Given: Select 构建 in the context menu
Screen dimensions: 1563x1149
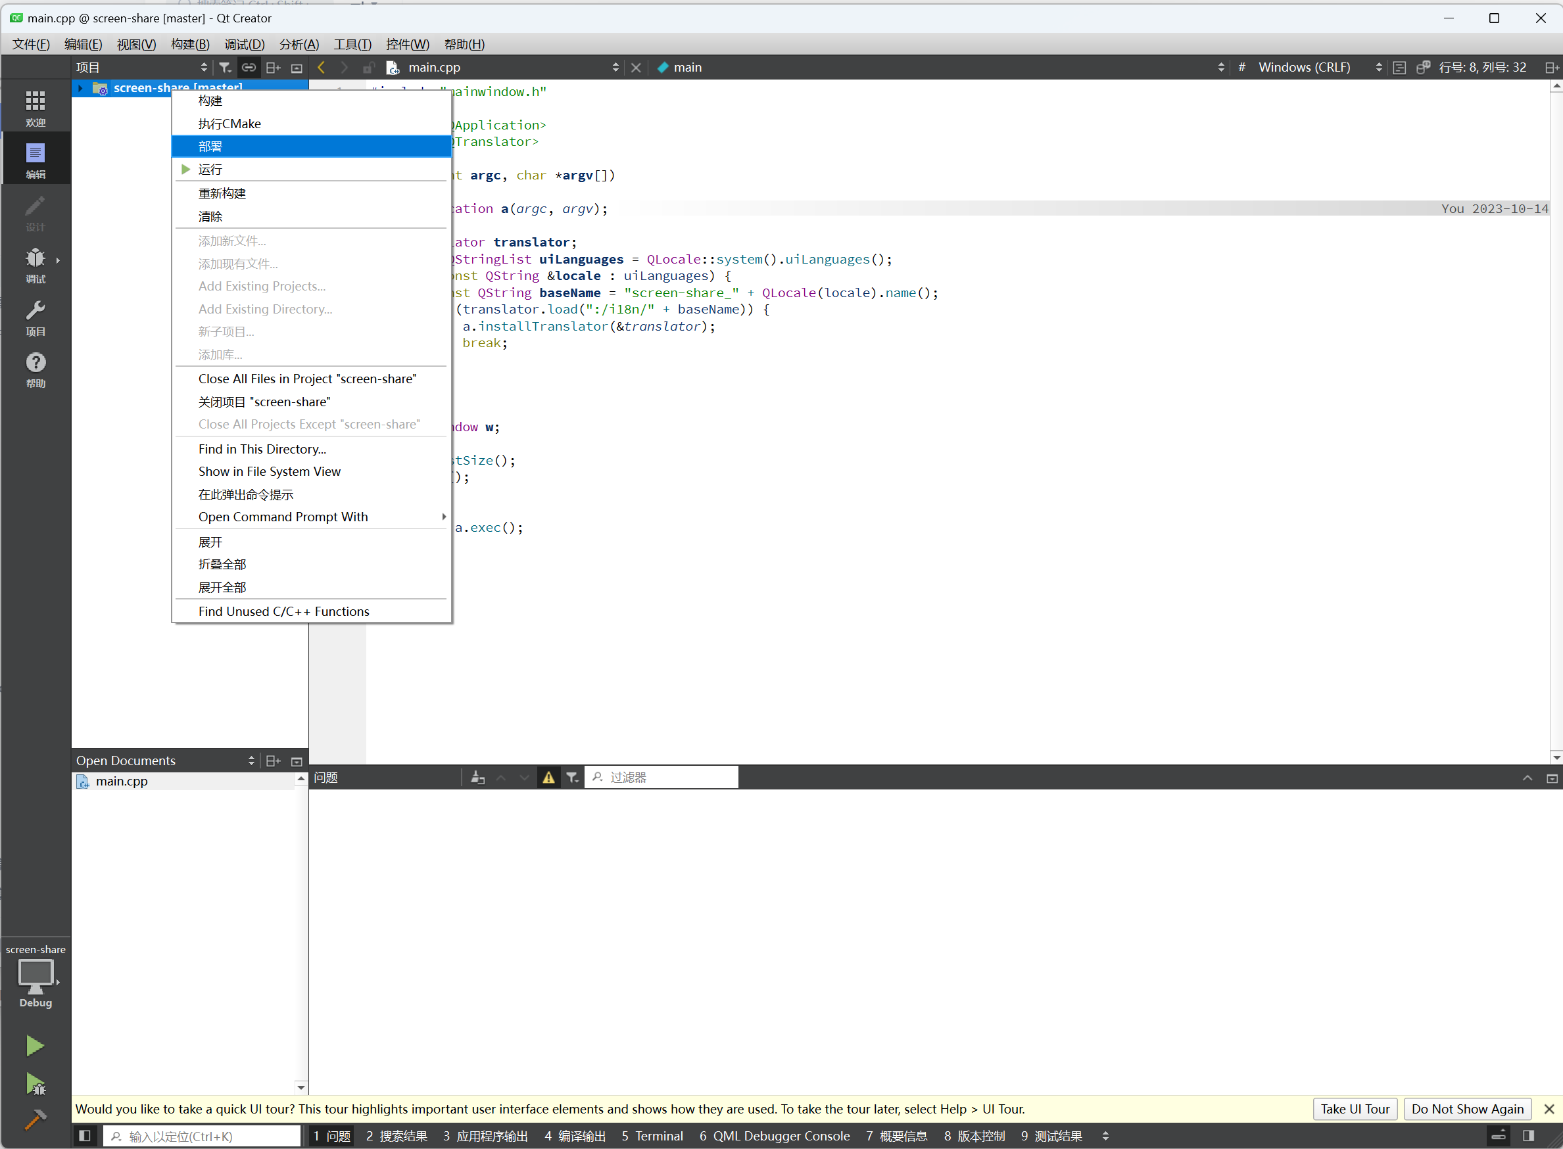Looking at the screenshot, I should pyautogui.click(x=312, y=101).
